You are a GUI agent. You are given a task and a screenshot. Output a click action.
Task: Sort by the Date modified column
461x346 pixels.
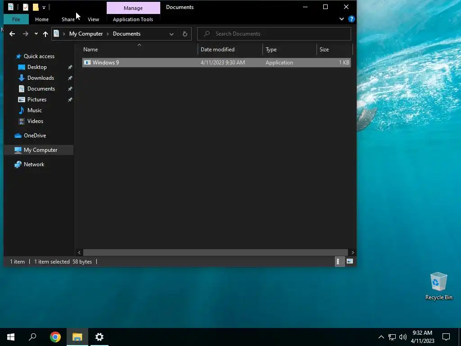click(x=230, y=50)
